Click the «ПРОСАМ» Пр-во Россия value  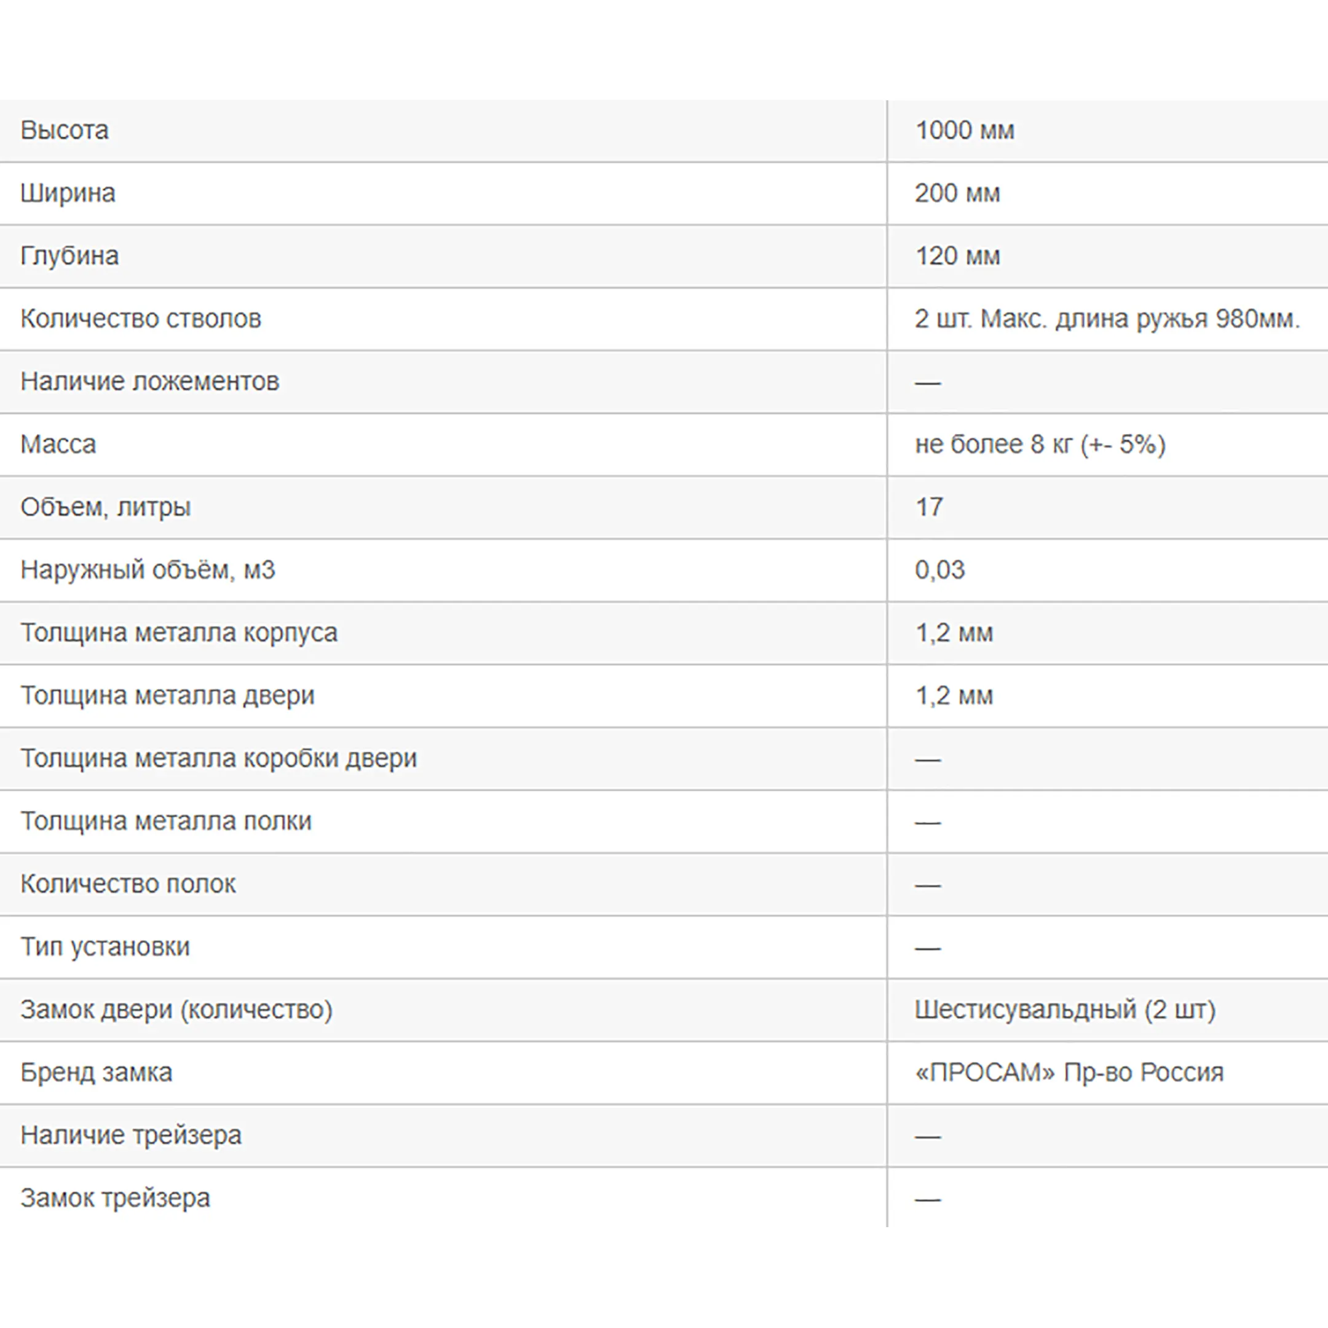[x=1069, y=1072]
